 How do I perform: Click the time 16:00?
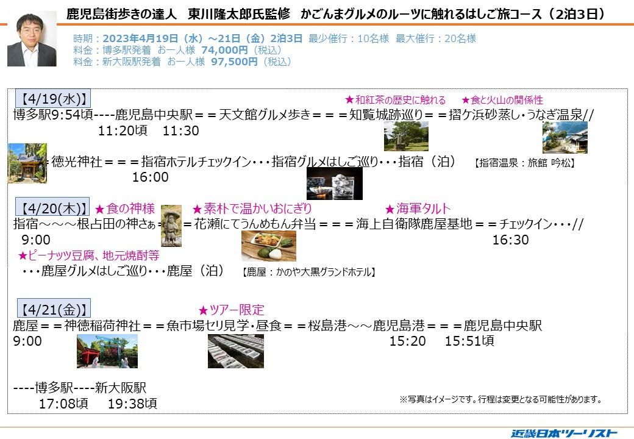pyautogui.click(x=151, y=177)
